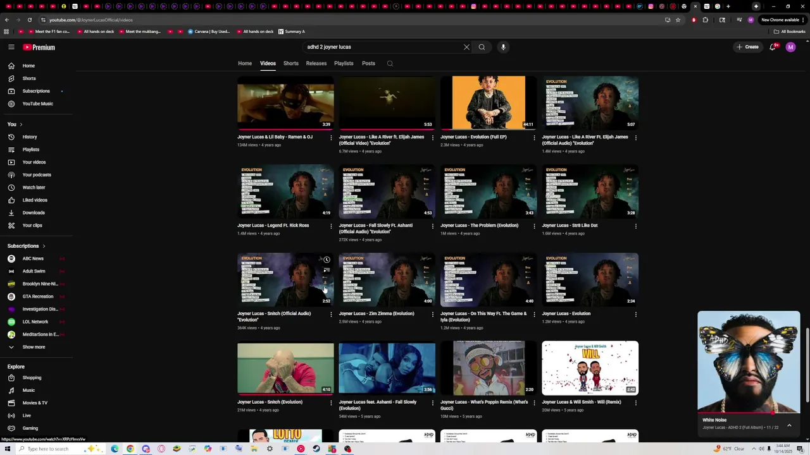Screen dimensions: 810x455
Task: Expand the miniplayer chevron
Action: 789,425
